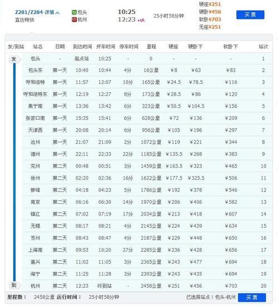Select the 海宁 station name

click(35, 274)
